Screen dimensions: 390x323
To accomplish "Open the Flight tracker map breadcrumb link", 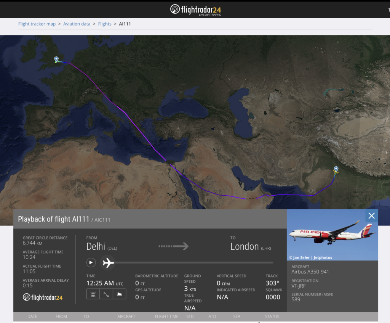I will (x=37, y=24).
